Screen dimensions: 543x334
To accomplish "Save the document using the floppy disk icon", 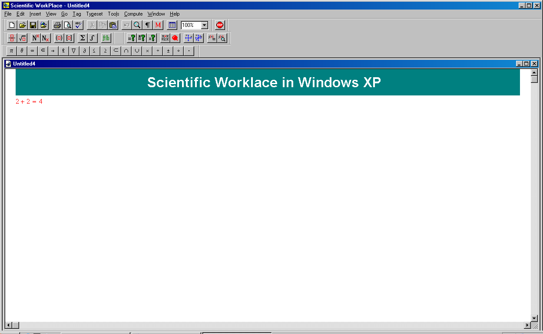I will coord(33,25).
